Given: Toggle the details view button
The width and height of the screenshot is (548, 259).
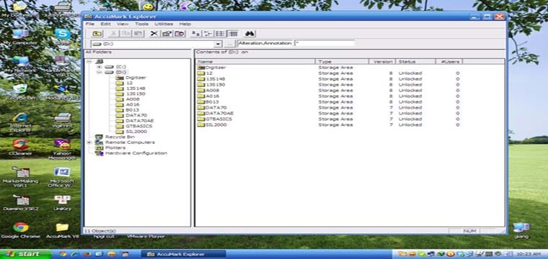Looking at the screenshot, I should point(233,34).
